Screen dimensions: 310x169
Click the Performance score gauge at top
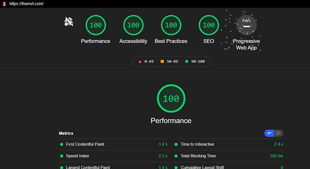tap(95, 25)
